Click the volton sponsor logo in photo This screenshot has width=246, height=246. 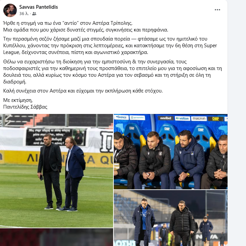(182, 118)
